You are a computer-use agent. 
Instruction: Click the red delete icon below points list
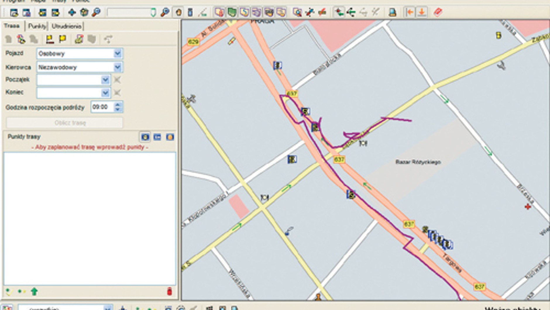pos(169,292)
